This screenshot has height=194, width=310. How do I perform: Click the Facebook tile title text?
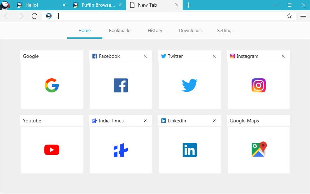tap(109, 56)
